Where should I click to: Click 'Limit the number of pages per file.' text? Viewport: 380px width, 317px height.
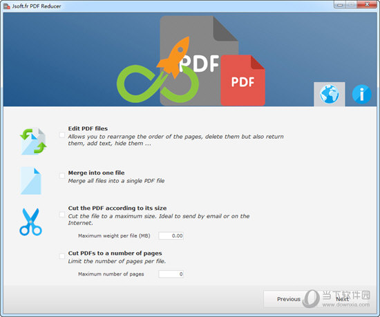(x=117, y=261)
